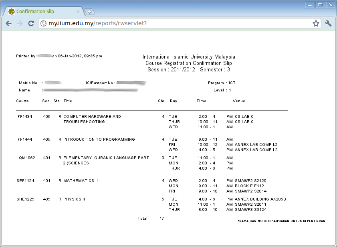Viewport: 337px width, 247px height.
Task: Close the Confirmation Slip tab
Action: [x=78, y=12]
